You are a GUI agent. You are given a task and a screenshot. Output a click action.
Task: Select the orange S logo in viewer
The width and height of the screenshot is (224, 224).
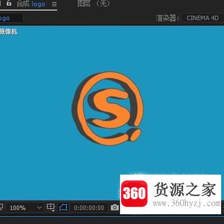point(108,109)
